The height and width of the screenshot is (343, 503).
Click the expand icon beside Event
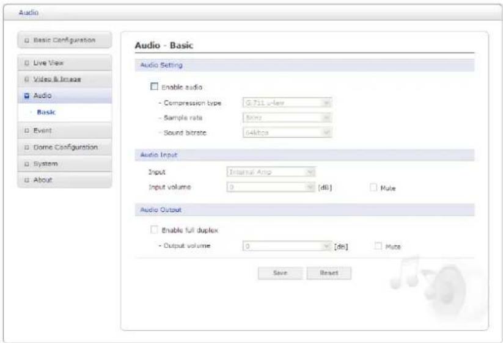pos(27,131)
